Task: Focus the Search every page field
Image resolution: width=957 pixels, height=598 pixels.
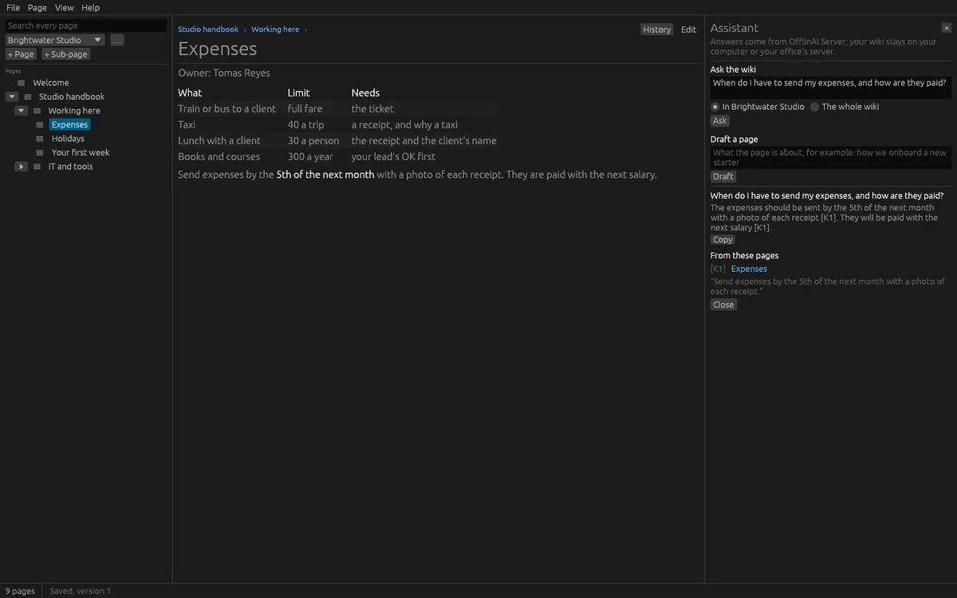Action: coord(86,26)
